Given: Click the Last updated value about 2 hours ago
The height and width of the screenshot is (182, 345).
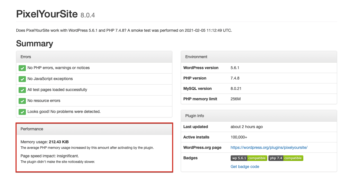Looking at the screenshot, I should (247, 127).
